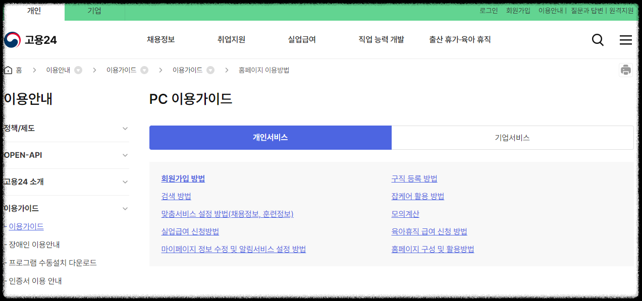Open dropdown arrow after first 이용가이드 breadcrumb
Image resolution: width=642 pixels, height=301 pixels.
(144, 70)
